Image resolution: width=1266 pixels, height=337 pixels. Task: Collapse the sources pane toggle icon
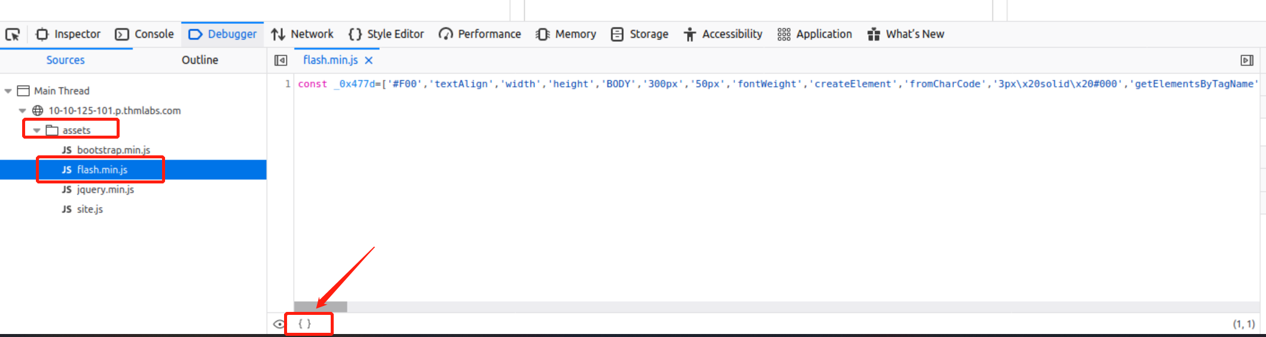pos(280,60)
